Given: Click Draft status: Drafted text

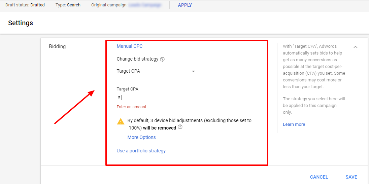Looking at the screenshot, I should [x=25, y=5].
